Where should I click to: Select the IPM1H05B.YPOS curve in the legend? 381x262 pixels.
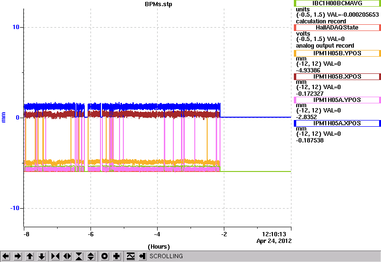337,53
